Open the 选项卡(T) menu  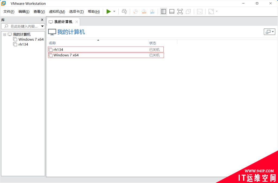pos(76,12)
